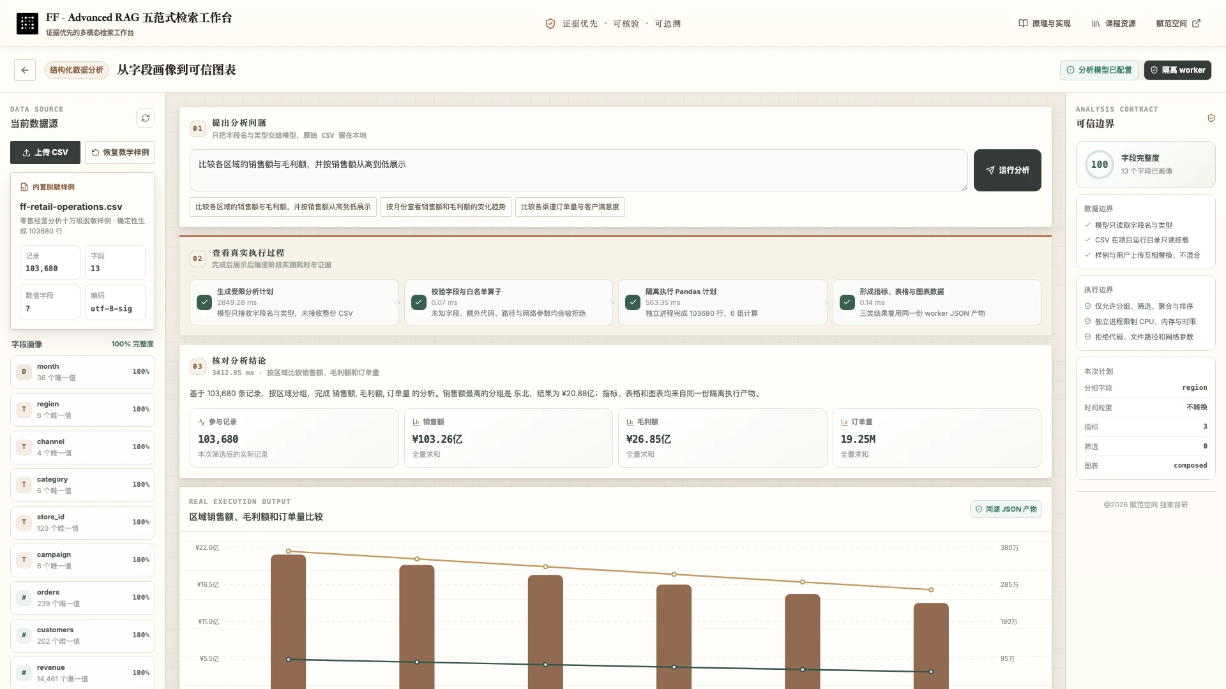Click the 13 个字段已画像 text
Screen dimensions: 1226x689
1147,171
